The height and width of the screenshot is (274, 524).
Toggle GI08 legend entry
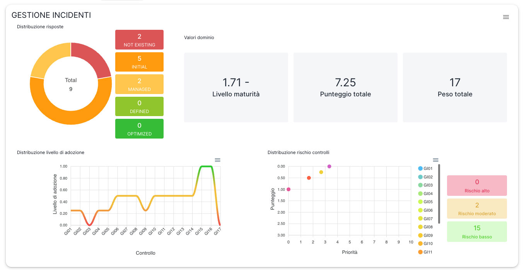pyautogui.click(x=425, y=227)
